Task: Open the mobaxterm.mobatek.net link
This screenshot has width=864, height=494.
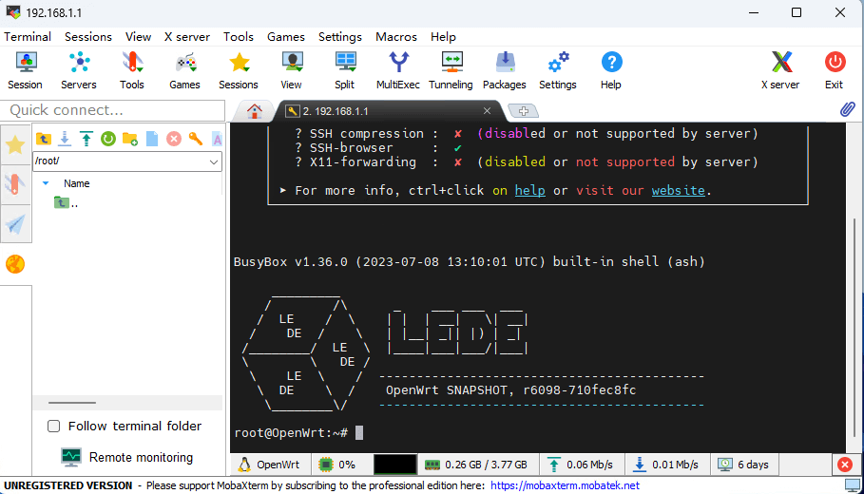Action: [x=565, y=485]
